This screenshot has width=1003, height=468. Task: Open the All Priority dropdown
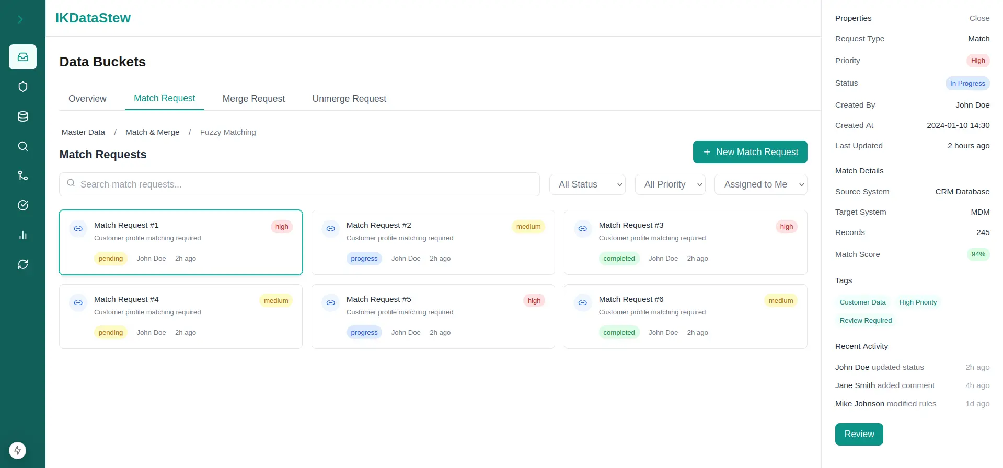coord(670,184)
